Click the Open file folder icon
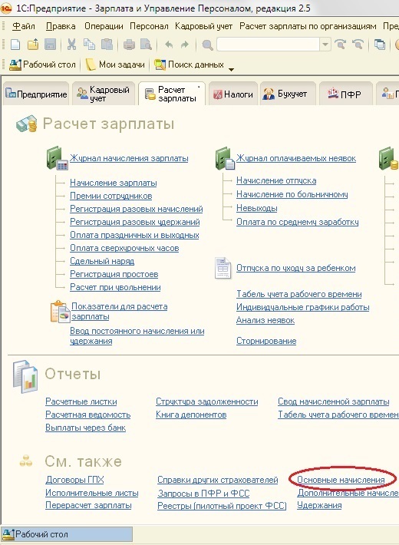399x545 pixels. (33, 45)
